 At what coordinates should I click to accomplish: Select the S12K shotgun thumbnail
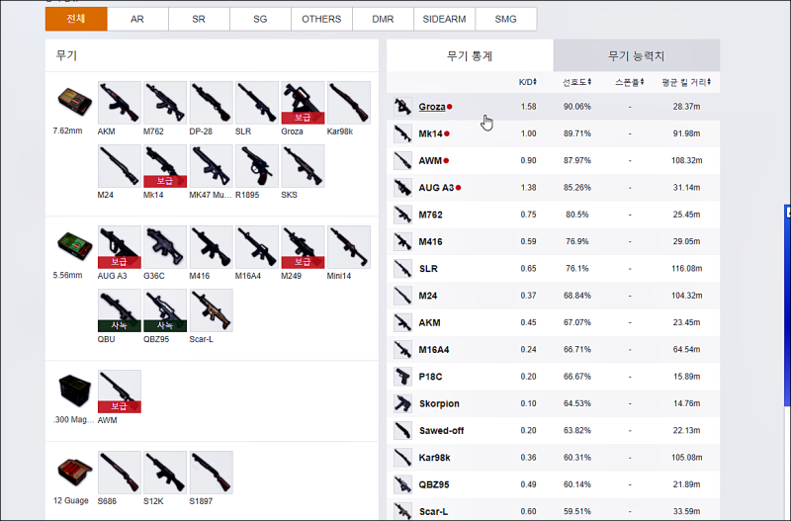coord(165,473)
